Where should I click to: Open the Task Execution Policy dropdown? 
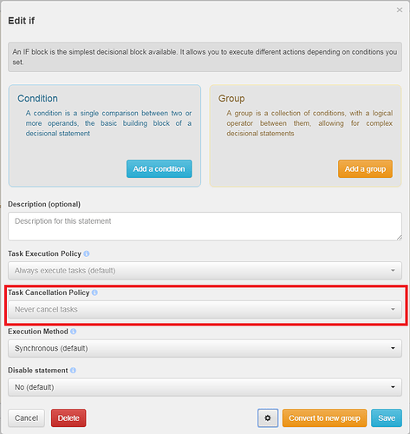205,271
